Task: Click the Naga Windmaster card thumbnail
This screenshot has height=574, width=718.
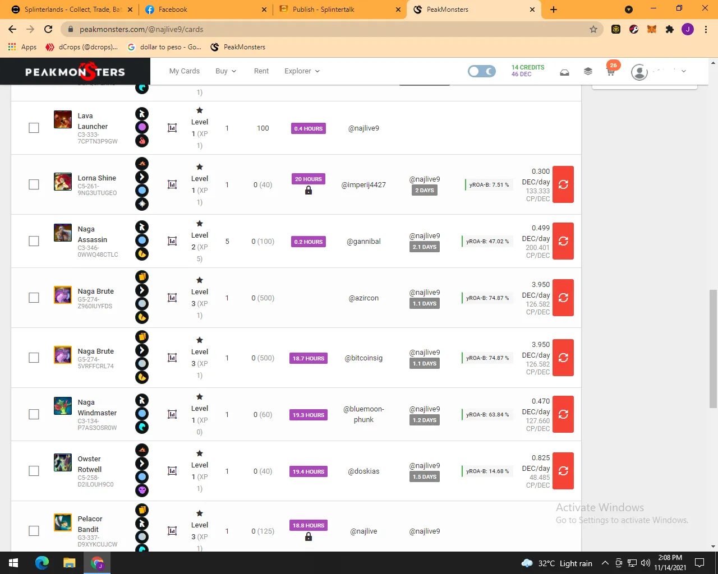Action: 63,406
